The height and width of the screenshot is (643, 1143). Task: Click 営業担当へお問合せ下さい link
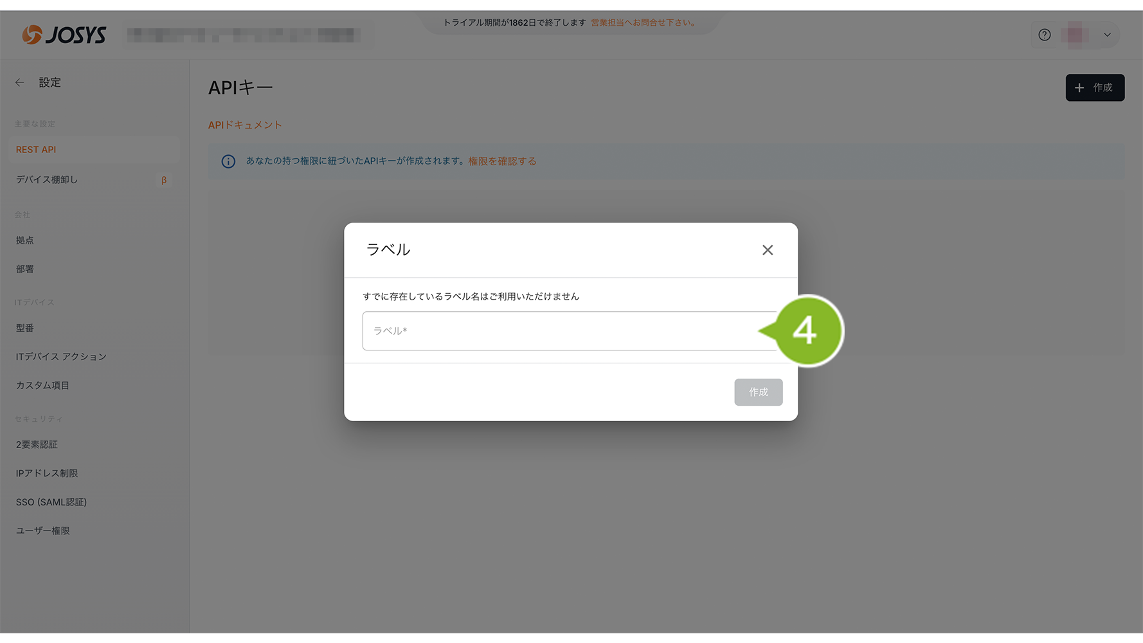643,23
